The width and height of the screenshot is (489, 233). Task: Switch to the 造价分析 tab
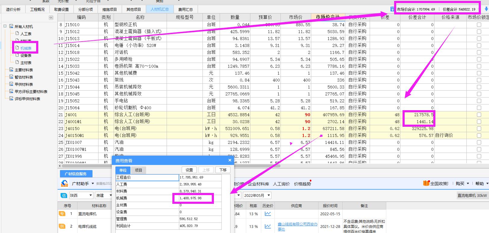[x=13, y=9]
